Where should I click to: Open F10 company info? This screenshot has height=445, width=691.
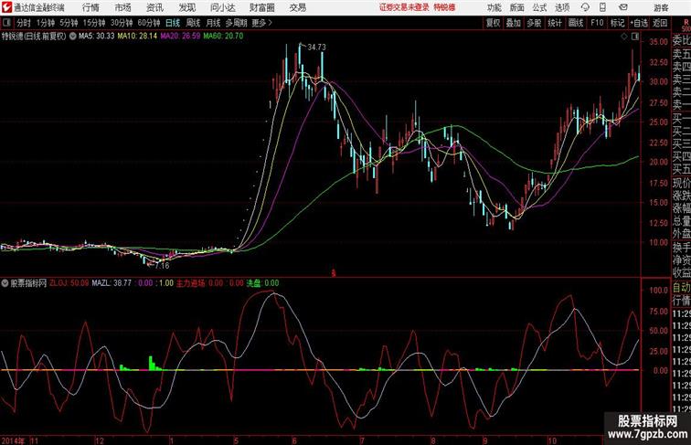(597, 23)
